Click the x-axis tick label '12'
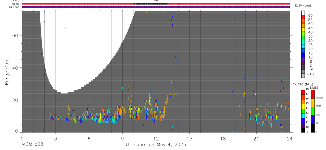 [156, 139]
